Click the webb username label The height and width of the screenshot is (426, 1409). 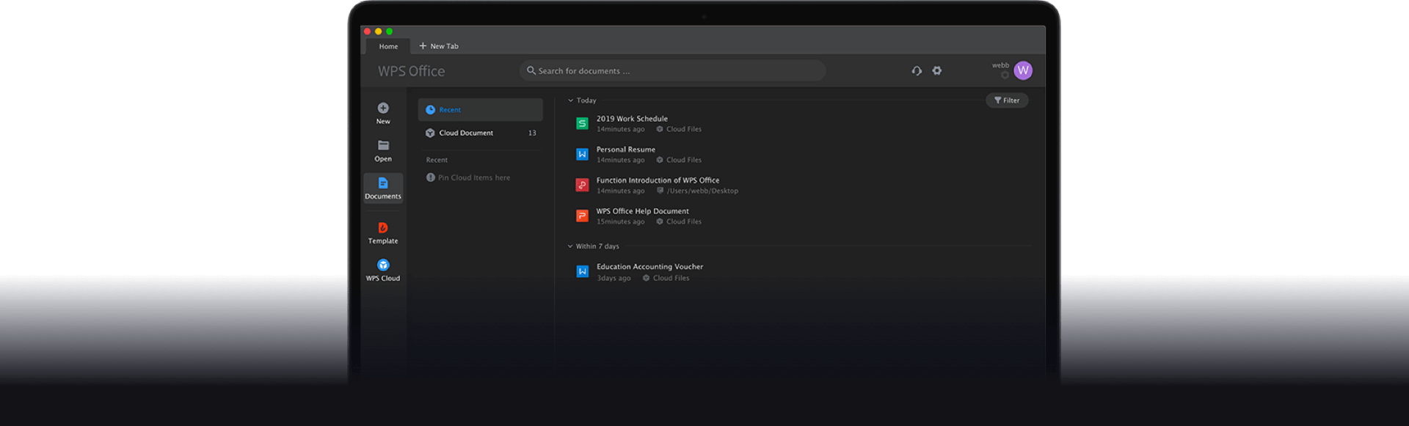(1000, 65)
